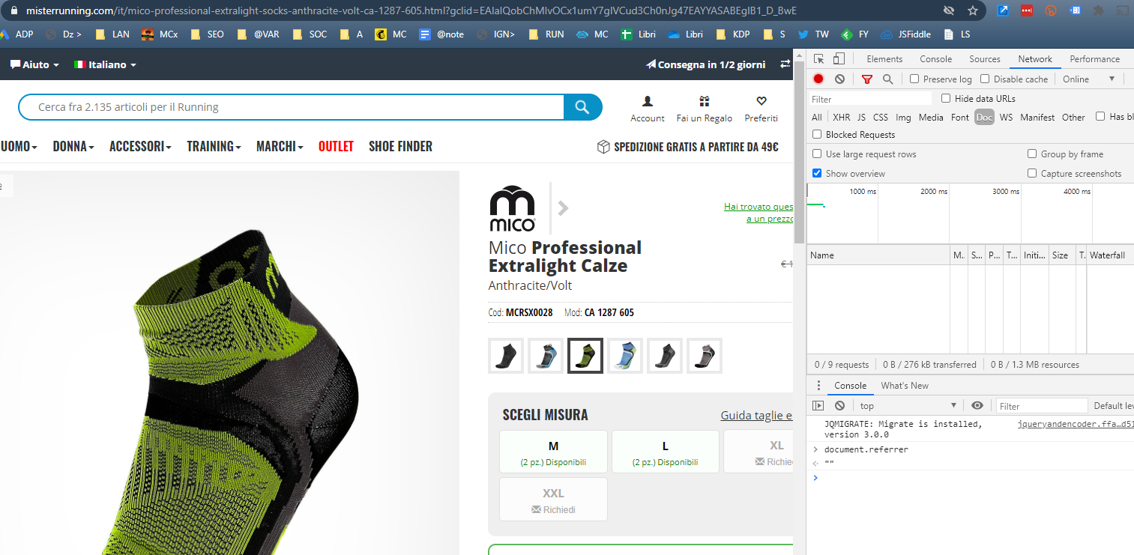
Task: Click the crossed-out eye icon in the address bar
Action: (x=949, y=10)
